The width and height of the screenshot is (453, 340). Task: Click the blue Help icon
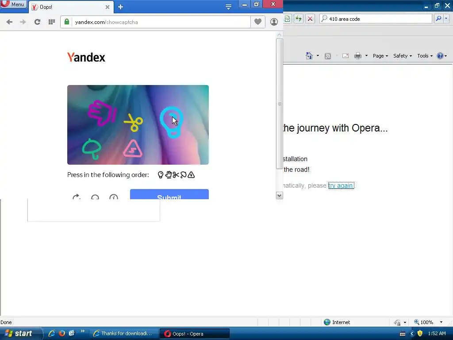coord(440,56)
